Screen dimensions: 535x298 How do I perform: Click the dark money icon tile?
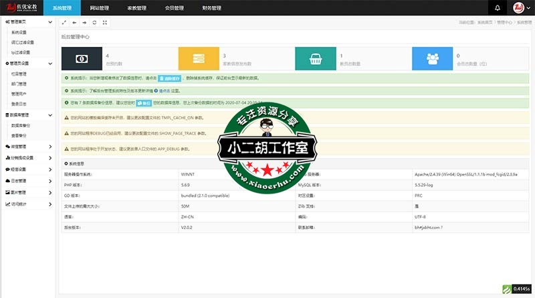(82, 59)
